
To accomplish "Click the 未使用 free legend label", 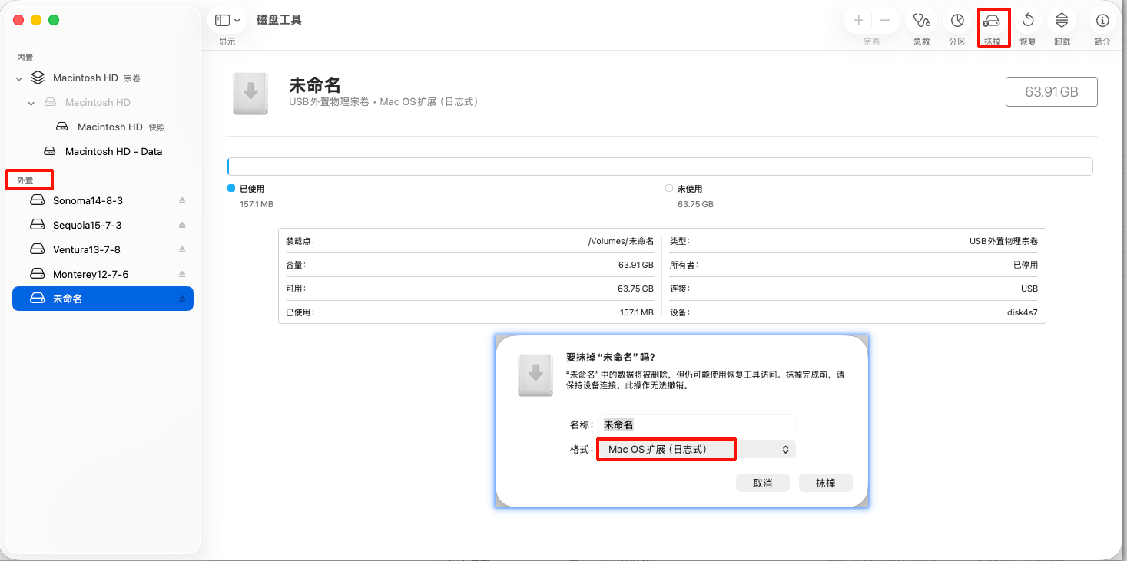I will (x=690, y=189).
